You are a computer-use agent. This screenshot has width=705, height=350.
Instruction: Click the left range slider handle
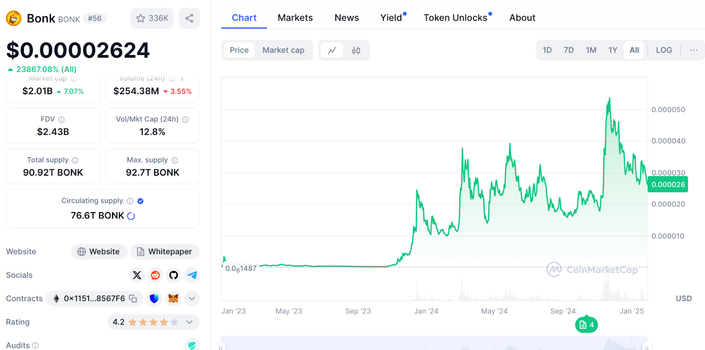[x=221, y=347]
